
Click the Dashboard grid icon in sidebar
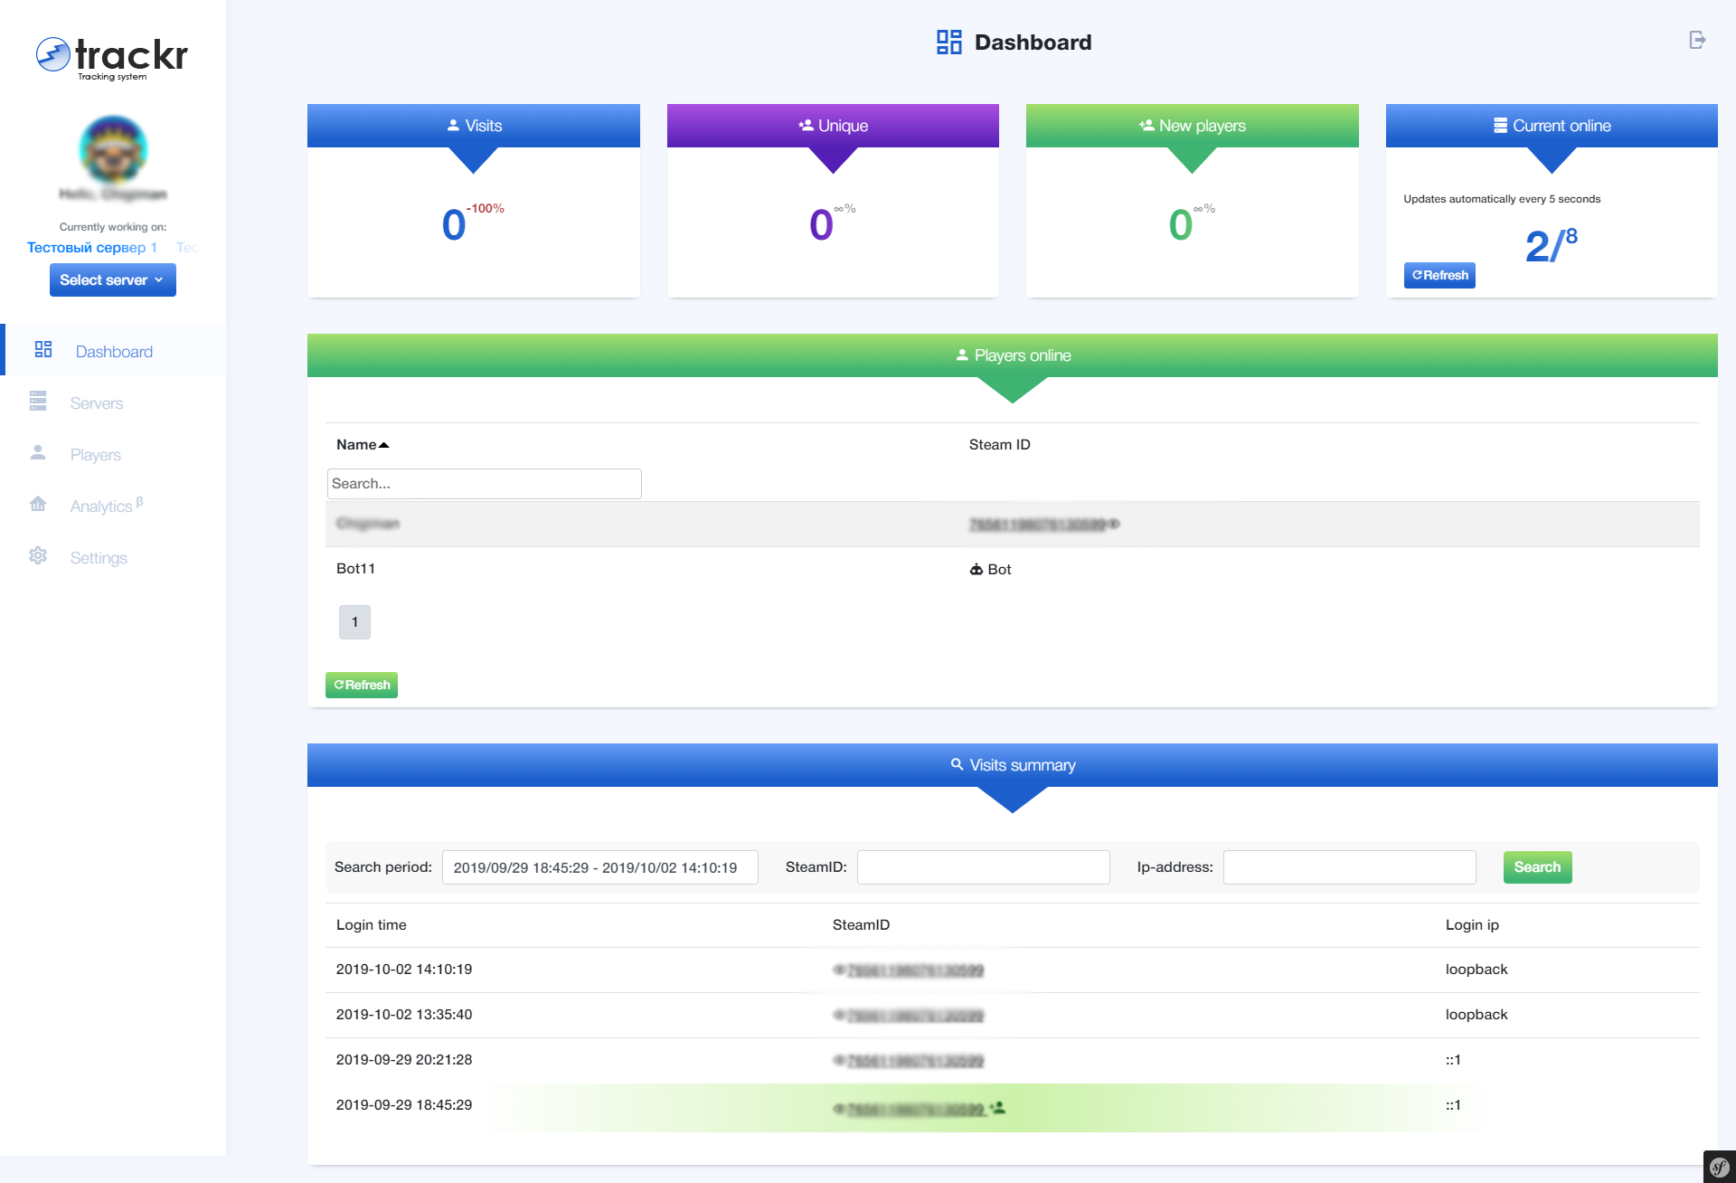click(43, 350)
